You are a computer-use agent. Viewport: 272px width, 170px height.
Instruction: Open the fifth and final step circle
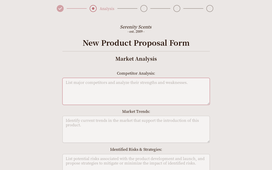tap(210, 8)
